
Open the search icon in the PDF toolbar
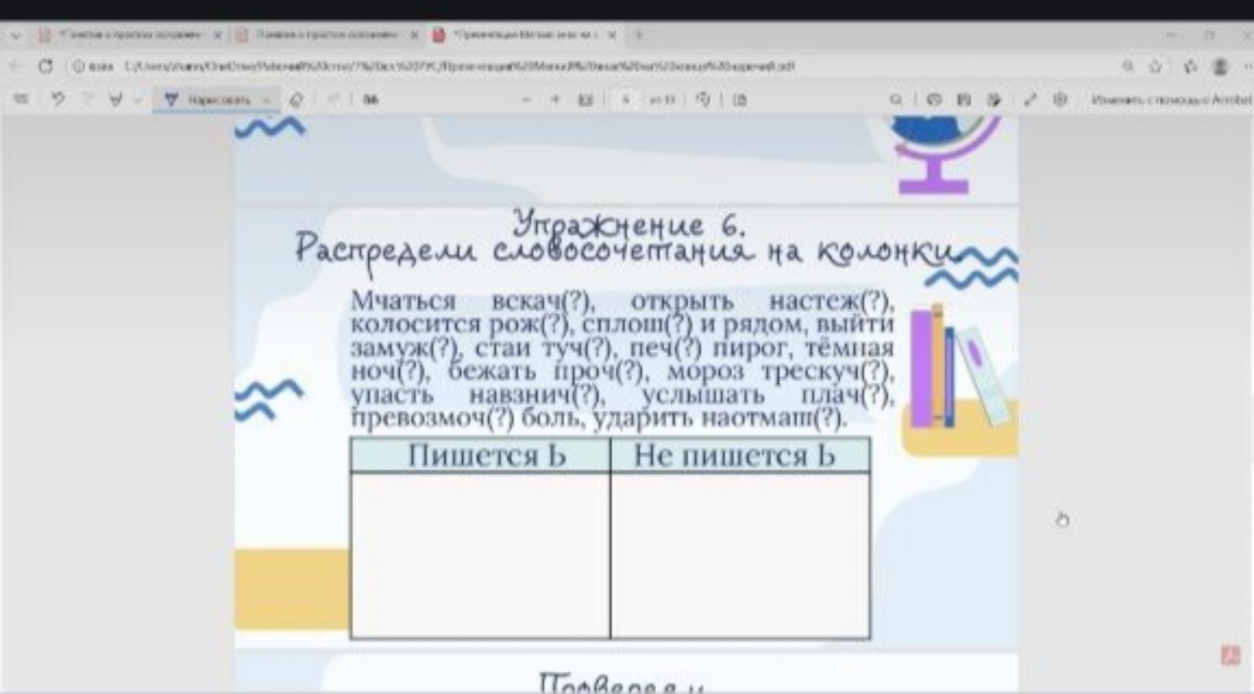(x=896, y=100)
